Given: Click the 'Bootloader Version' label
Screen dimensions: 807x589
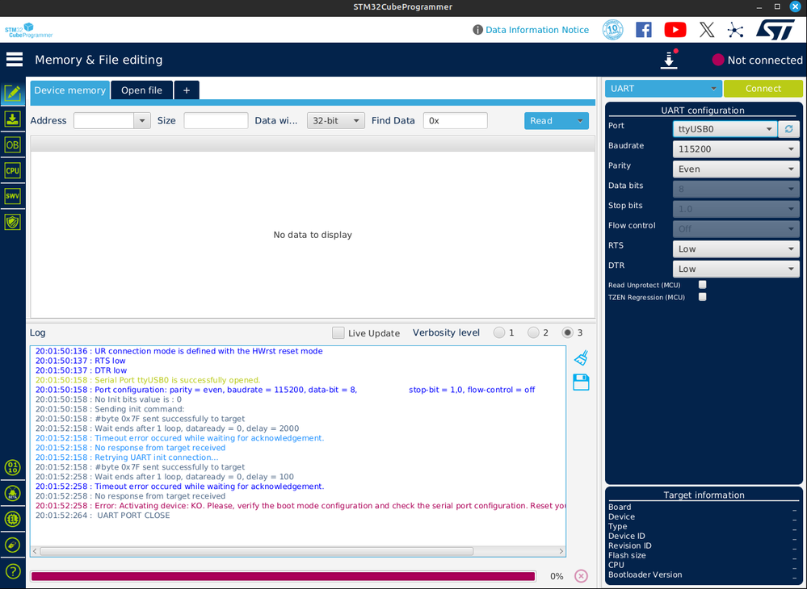Looking at the screenshot, I should (645, 574).
